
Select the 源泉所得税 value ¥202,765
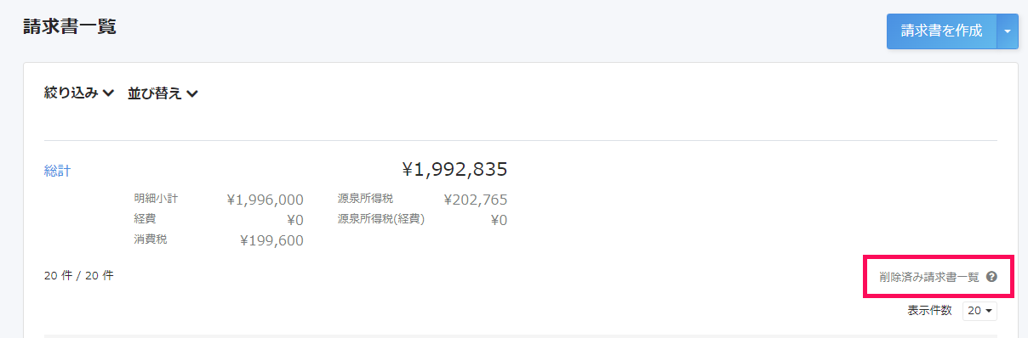(476, 200)
